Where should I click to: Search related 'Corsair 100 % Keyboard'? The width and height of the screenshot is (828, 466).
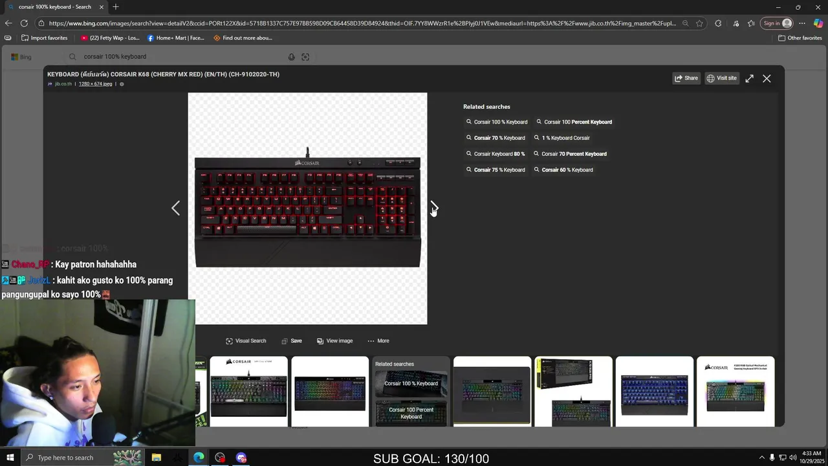coord(497,122)
